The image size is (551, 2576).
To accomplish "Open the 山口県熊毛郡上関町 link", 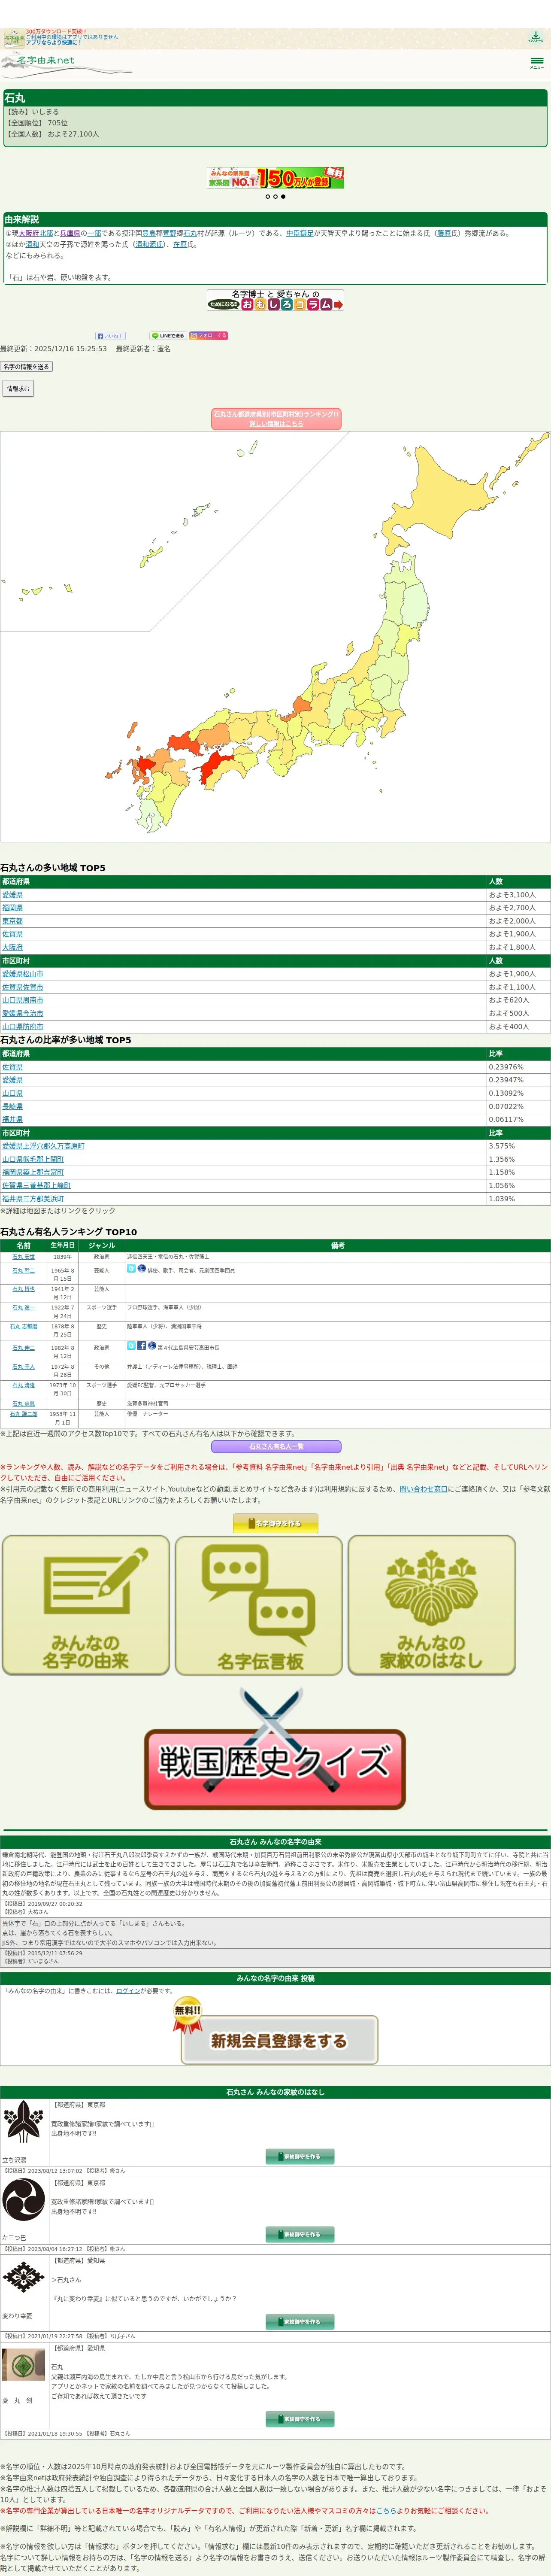I will (x=33, y=1159).
